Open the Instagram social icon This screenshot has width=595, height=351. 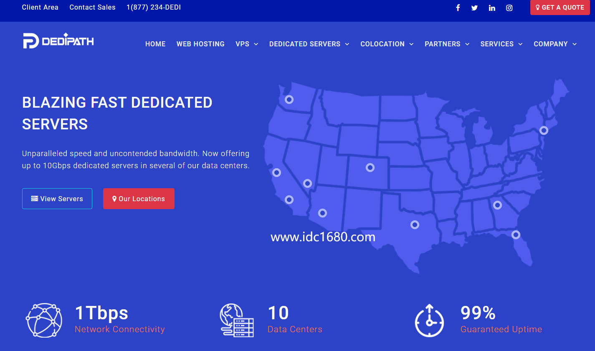[x=509, y=8]
